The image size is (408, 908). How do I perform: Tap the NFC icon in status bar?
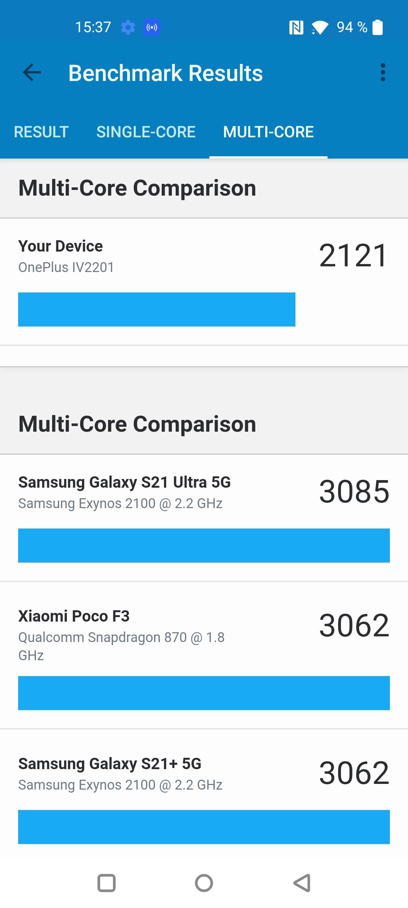pyautogui.click(x=296, y=27)
